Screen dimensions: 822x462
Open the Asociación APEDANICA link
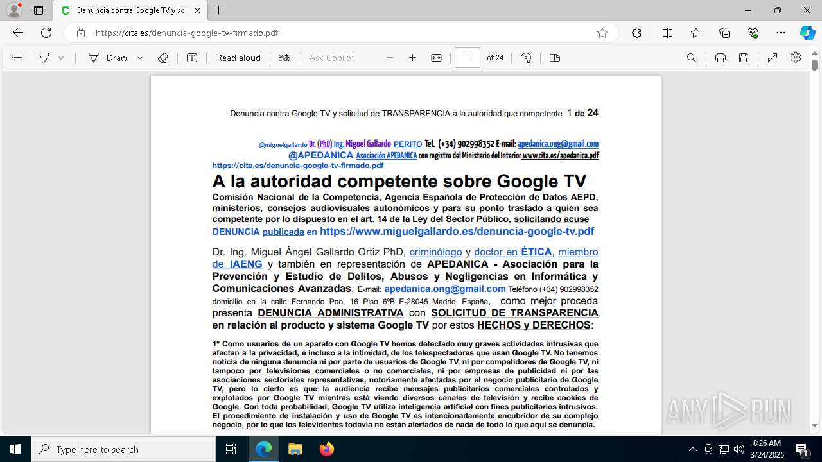[387, 155]
